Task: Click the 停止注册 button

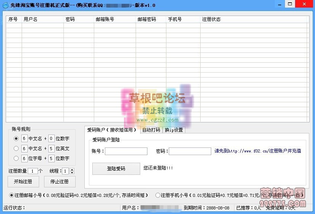Action: tap(60, 182)
